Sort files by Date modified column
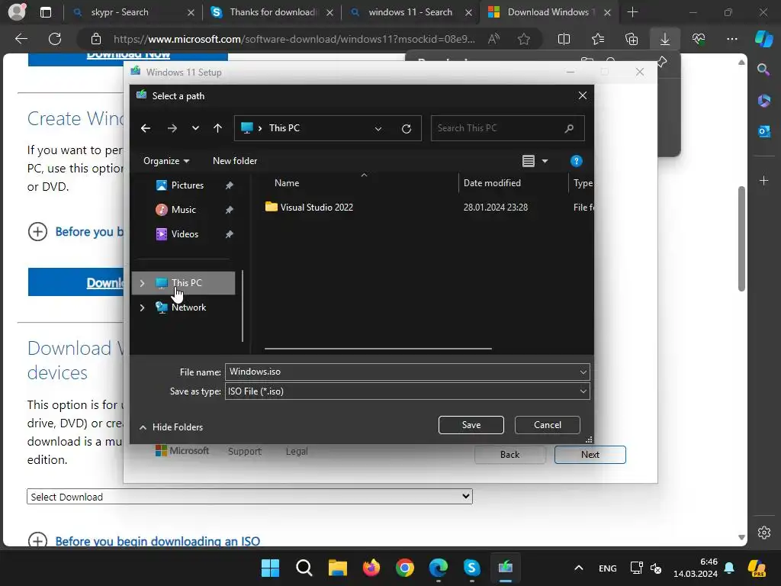The height and width of the screenshot is (586, 781). pyautogui.click(x=492, y=183)
